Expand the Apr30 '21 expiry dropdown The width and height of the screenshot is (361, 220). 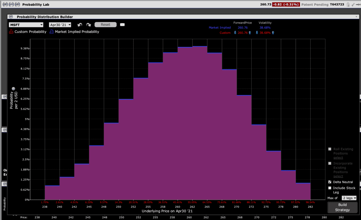point(60,25)
